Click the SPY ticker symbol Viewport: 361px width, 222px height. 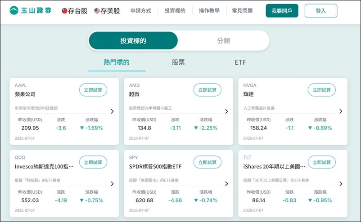pos(133,157)
